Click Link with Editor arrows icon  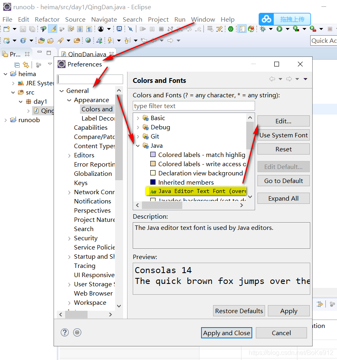[26, 65]
